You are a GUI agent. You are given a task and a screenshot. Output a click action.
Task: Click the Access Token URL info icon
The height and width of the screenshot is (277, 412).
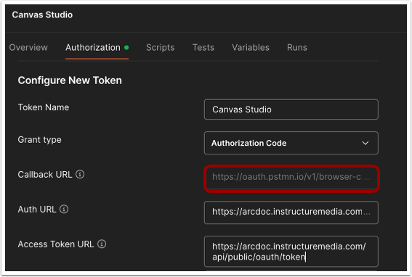pyautogui.click(x=102, y=244)
